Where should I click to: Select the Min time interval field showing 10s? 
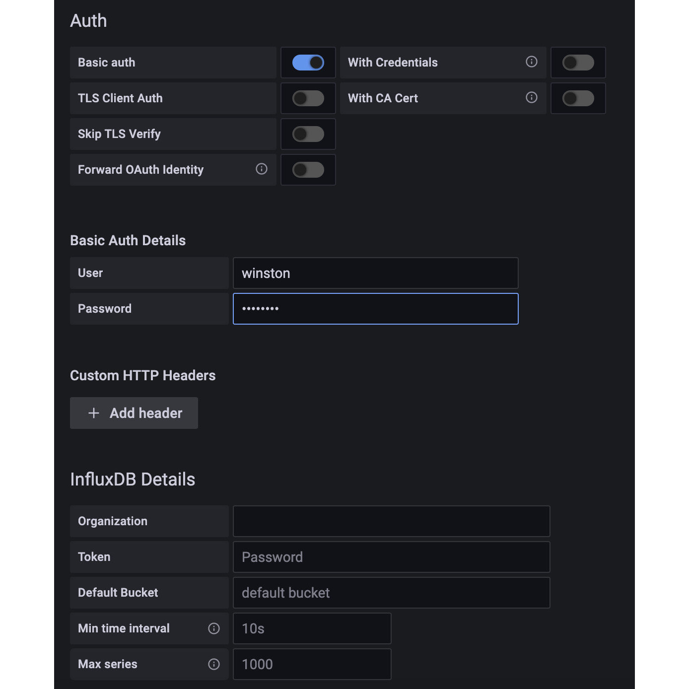pyautogui.click(x=312, y=628)
